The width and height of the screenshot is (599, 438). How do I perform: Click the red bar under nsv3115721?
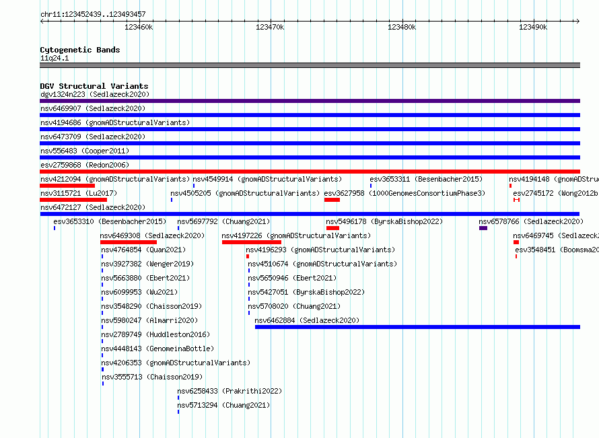pos(73,200)
